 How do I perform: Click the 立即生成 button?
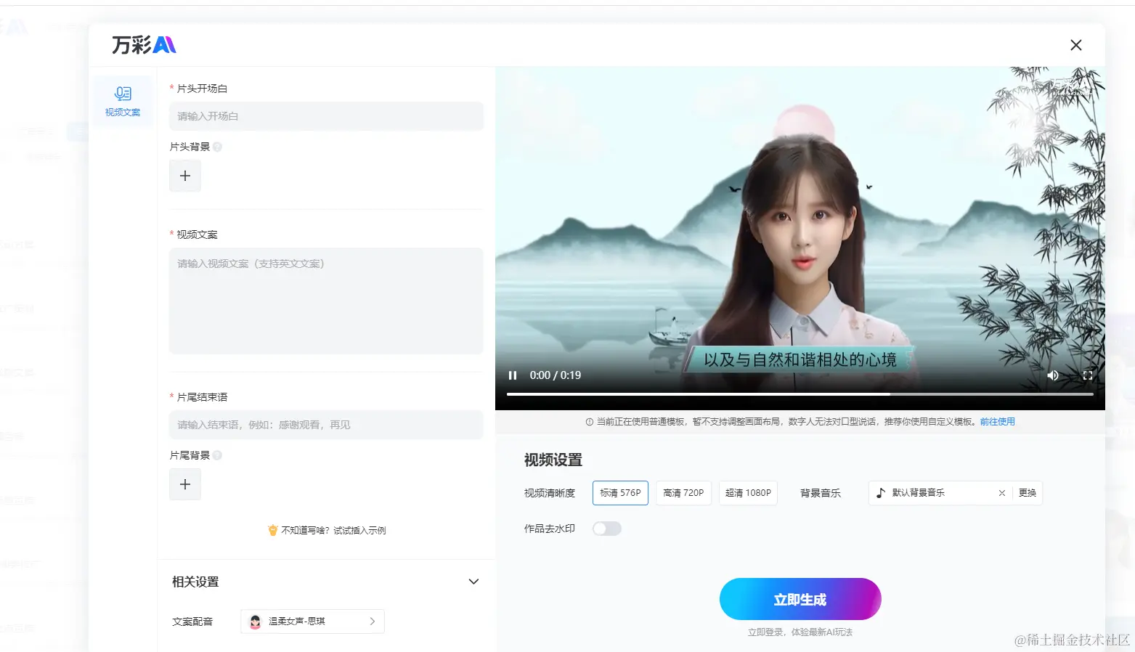click(800, 599)
